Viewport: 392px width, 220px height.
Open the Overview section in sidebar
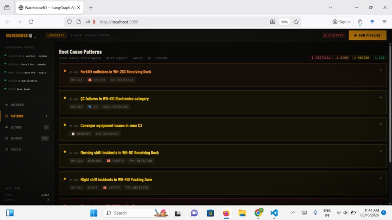(x=17, y=105)
